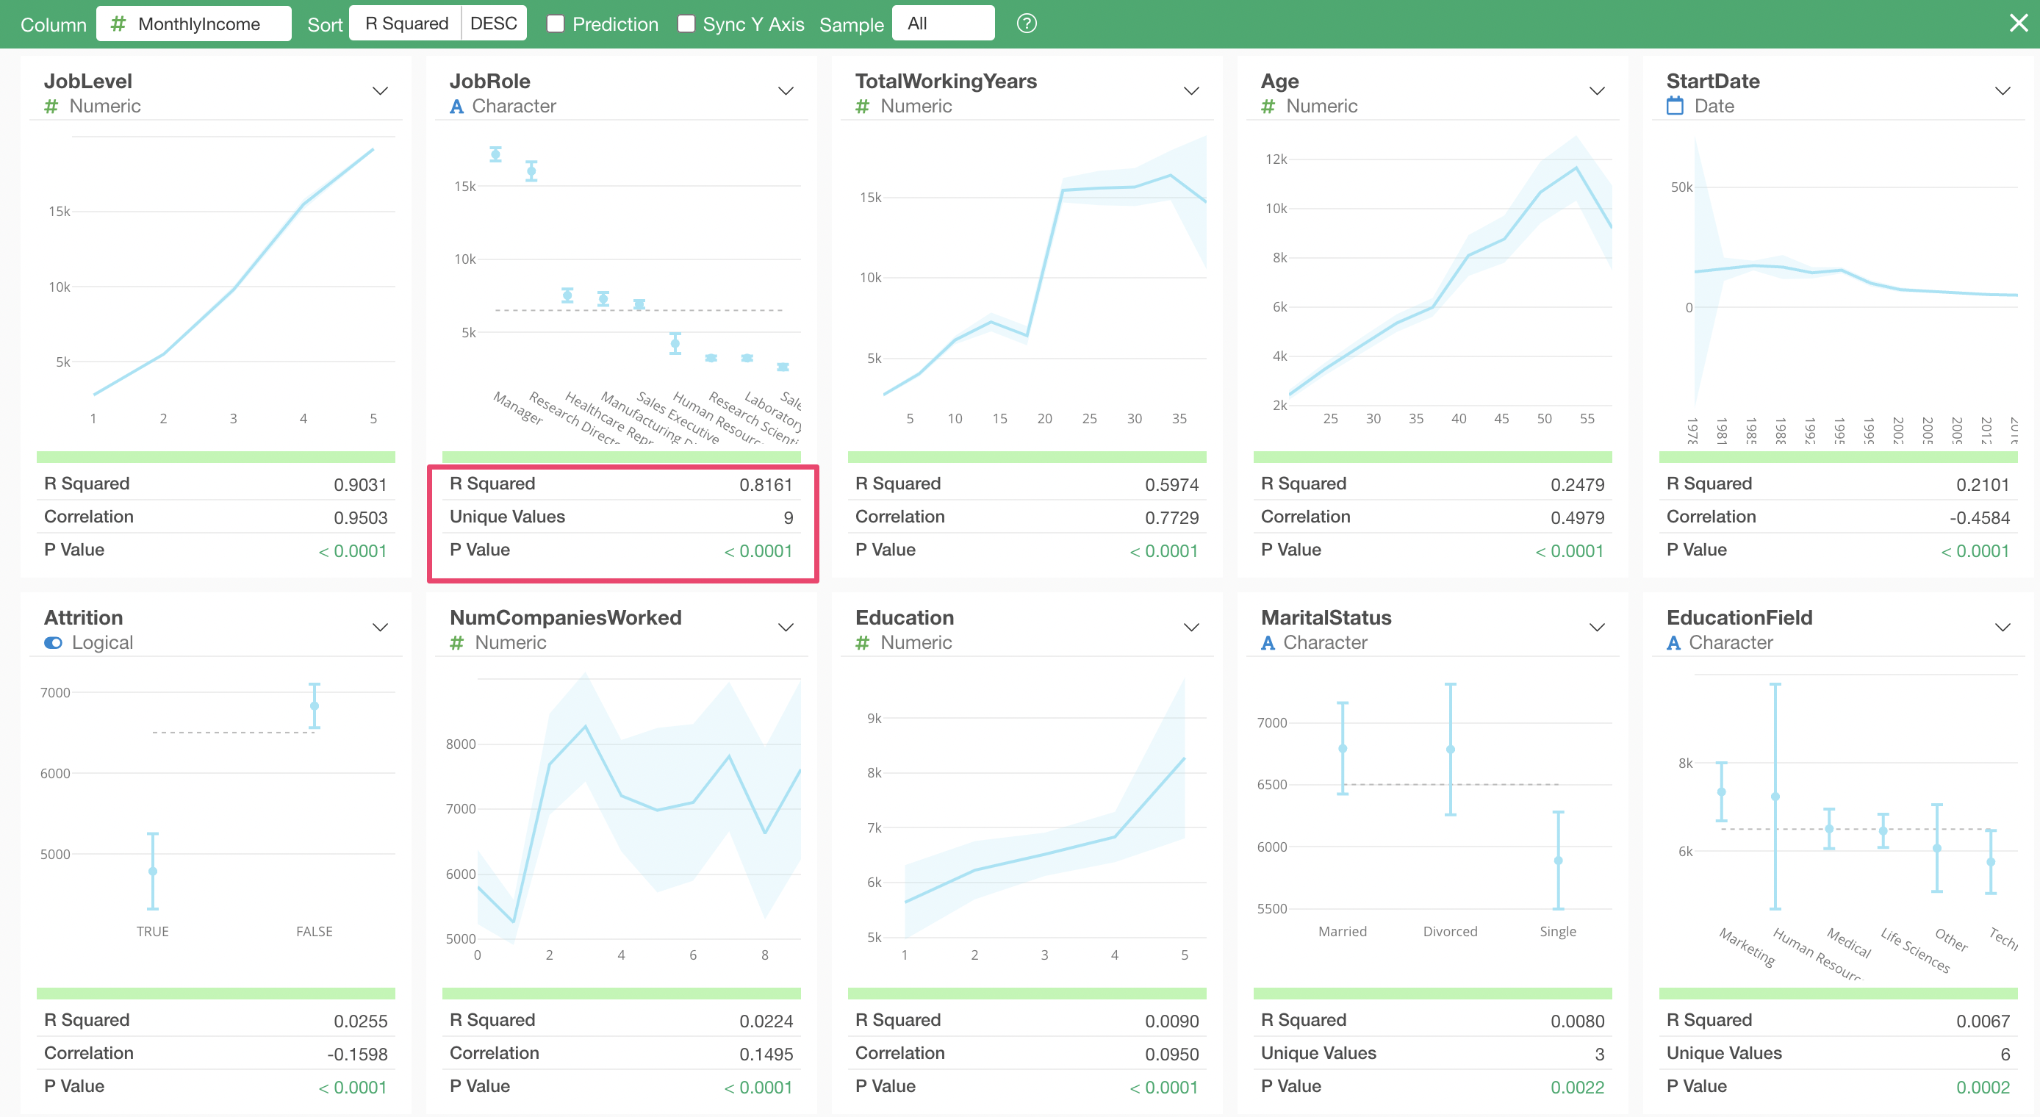
Task: Open the TotalWorkingYears card chevron
Action: [x=1191, y=91]
